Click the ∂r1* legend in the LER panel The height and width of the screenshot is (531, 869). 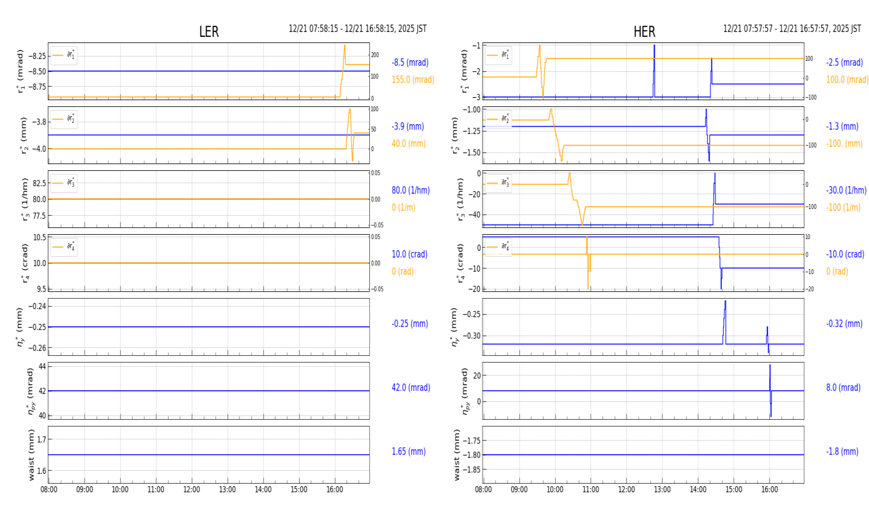[64, 55]
